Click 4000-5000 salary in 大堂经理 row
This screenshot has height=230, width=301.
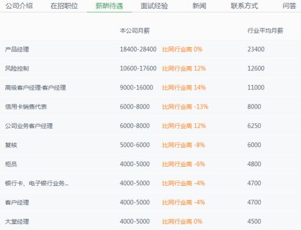(x=135, y=222)
